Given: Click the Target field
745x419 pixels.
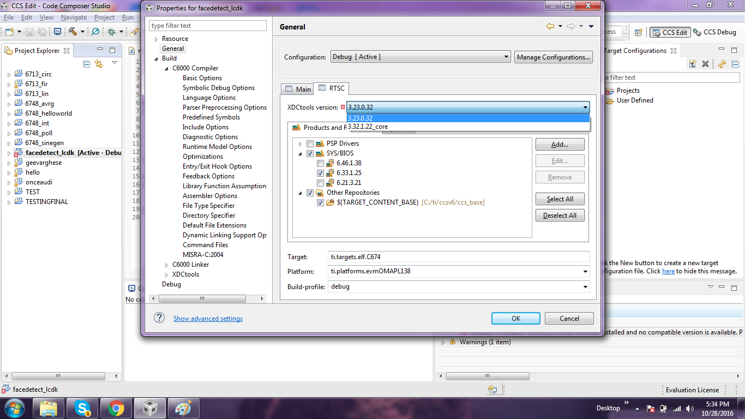Looking at the screenshot, I should [459, 256].
